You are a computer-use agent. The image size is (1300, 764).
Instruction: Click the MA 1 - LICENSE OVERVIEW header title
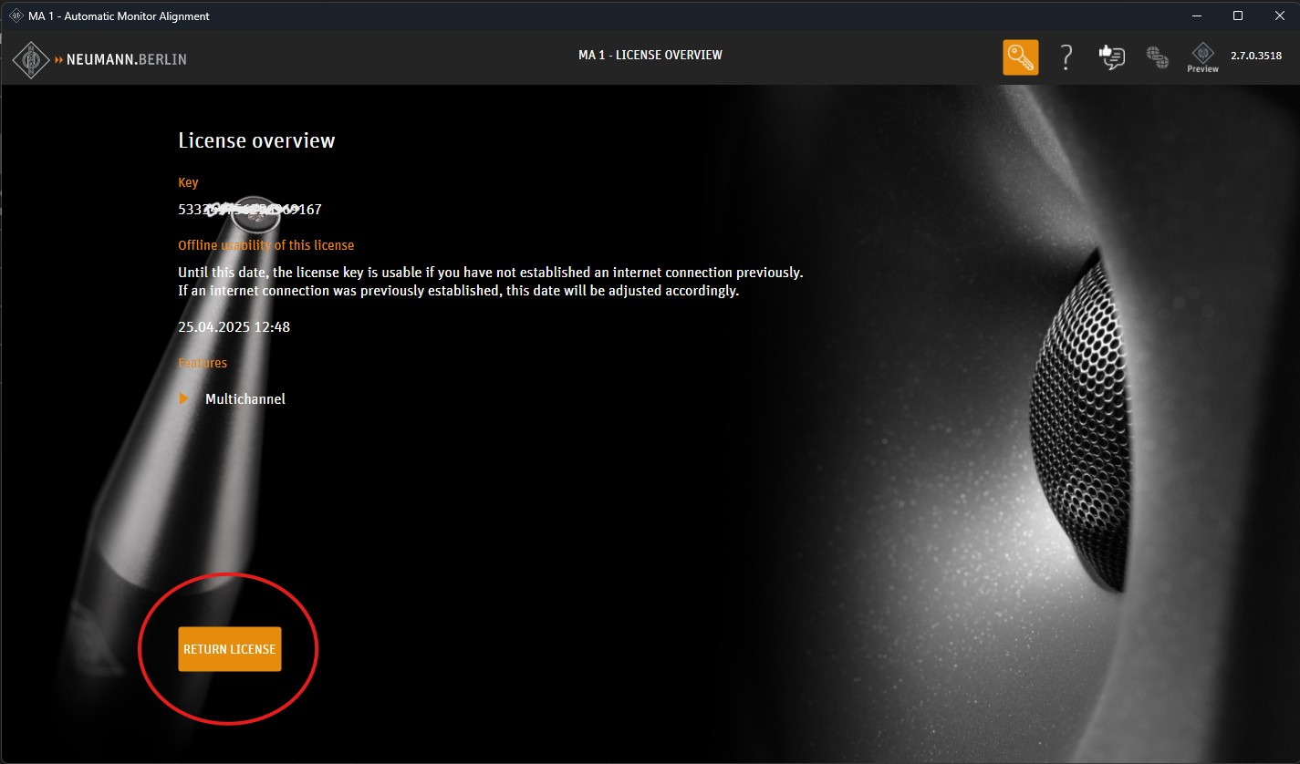click(x=650, y=55)
